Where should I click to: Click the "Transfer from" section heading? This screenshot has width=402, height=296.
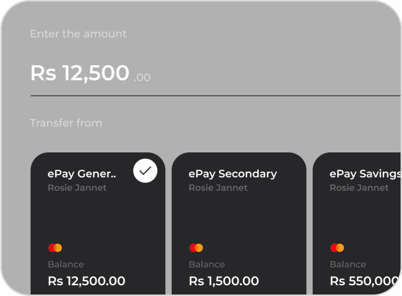point(66,123)
